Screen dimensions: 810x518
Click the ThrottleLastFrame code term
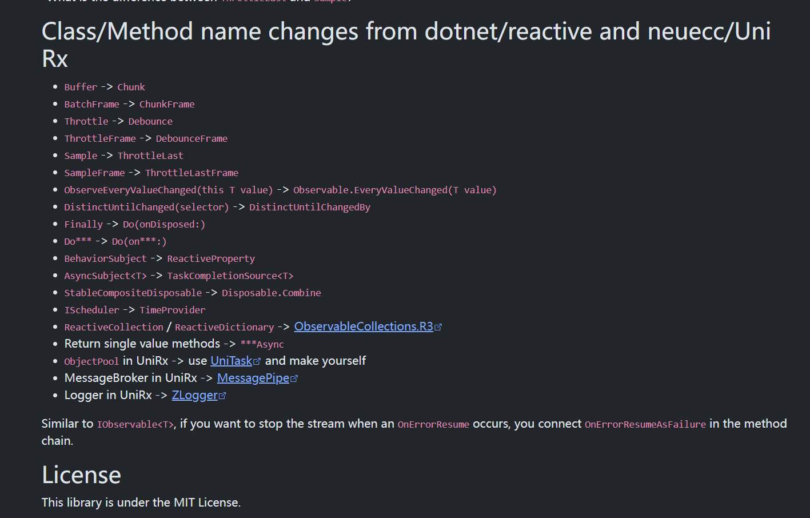[191, 173]
